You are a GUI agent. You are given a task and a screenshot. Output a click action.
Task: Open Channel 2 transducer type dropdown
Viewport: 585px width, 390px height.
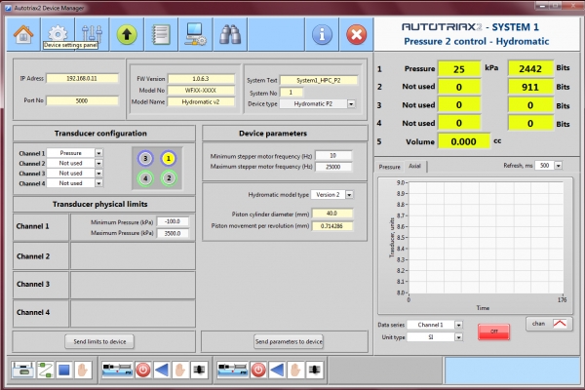(98, 163)
